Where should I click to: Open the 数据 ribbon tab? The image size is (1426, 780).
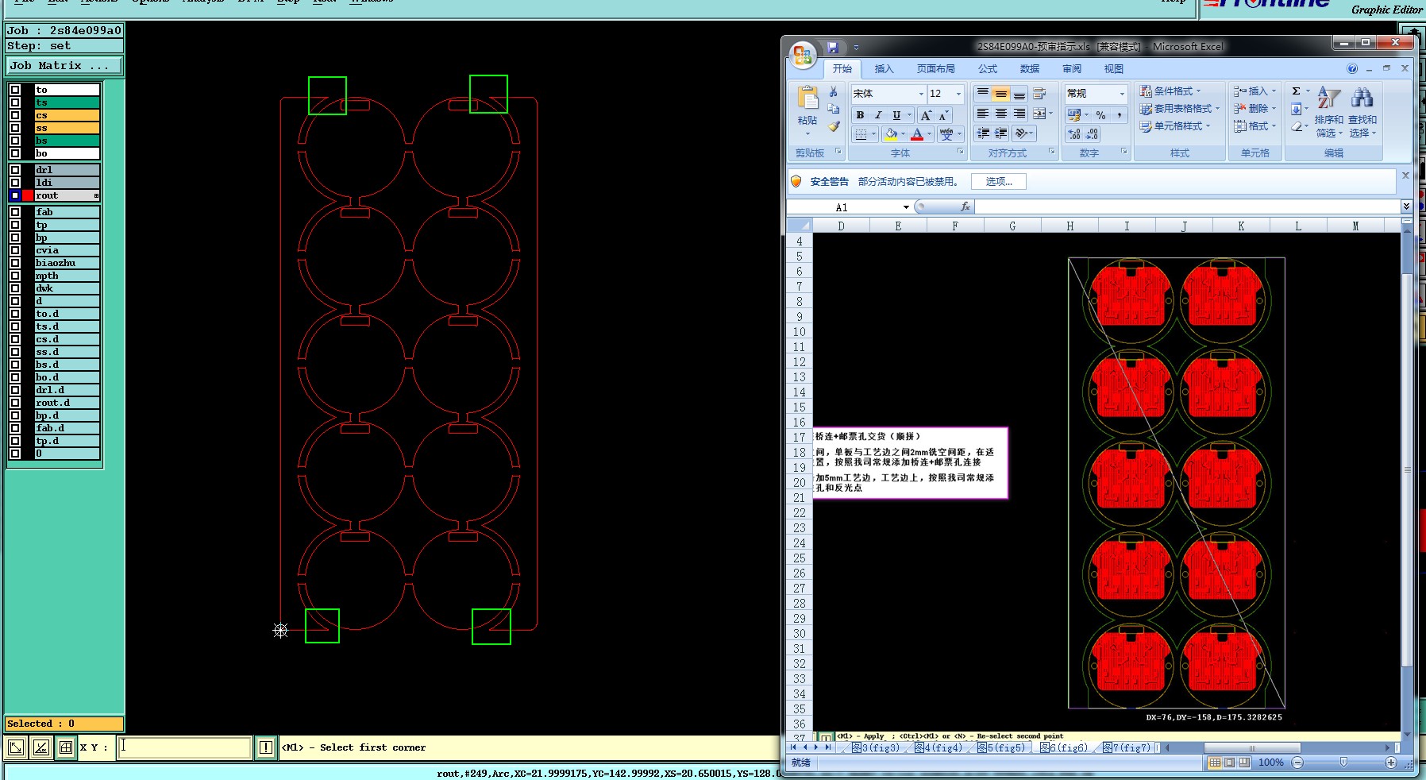(x=1030, y=69)
